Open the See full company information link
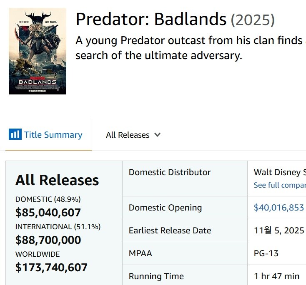The image size is (306, 285). (279, 185)
